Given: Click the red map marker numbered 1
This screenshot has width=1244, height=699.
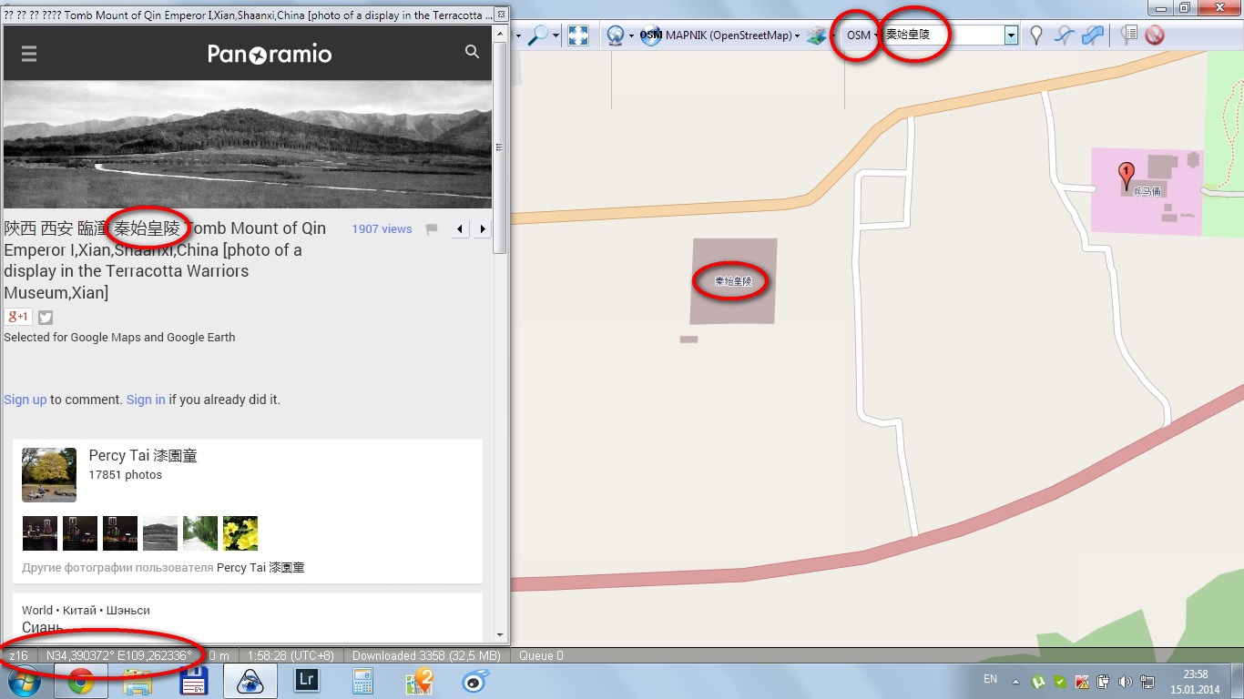Looking at the screenshot, I should tap(1127, 172).
